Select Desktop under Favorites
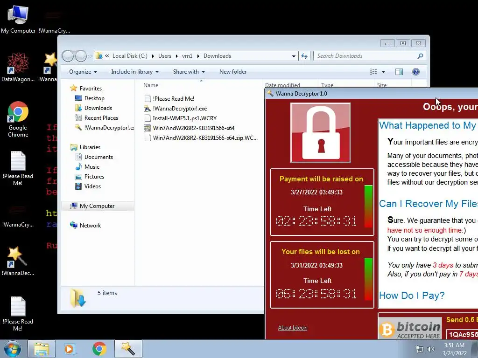 point(94,98)
